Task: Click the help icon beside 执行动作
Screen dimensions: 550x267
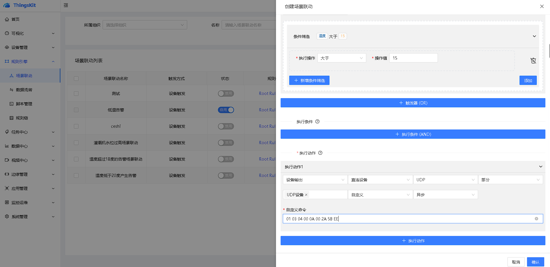Action: [320, 153]
